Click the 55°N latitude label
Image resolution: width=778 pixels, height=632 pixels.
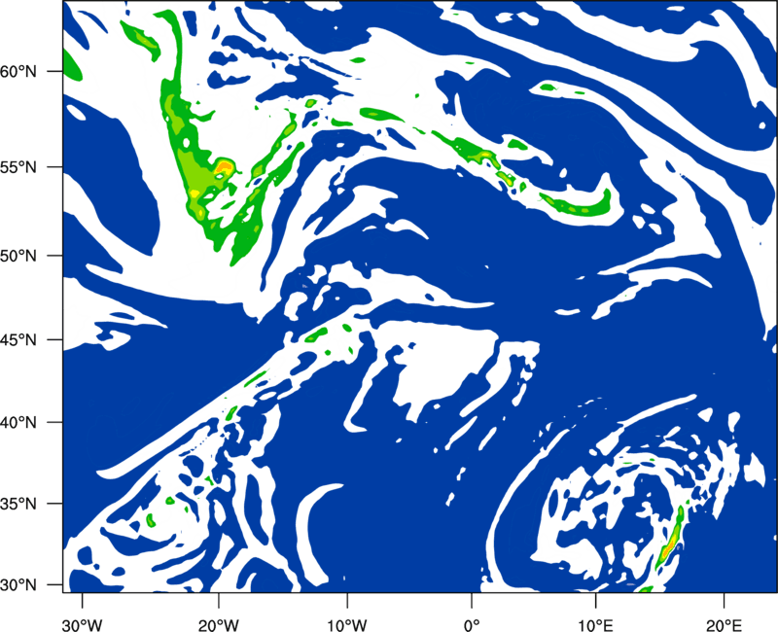pyautogui.click(x=18, y=166)
